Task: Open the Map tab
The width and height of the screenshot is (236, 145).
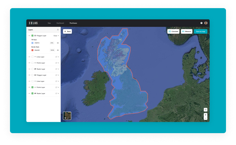Action: point(49,23)
